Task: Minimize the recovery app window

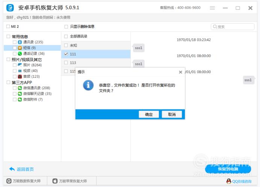Action: click(225, 8)
